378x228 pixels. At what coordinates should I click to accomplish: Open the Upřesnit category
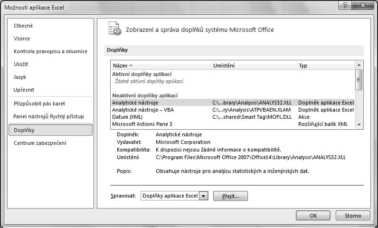click(24, 90)
